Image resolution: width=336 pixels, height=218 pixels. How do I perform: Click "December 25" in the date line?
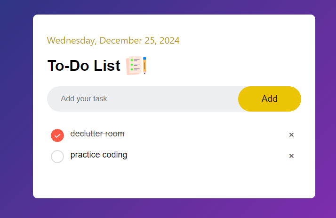pos(127,40)
